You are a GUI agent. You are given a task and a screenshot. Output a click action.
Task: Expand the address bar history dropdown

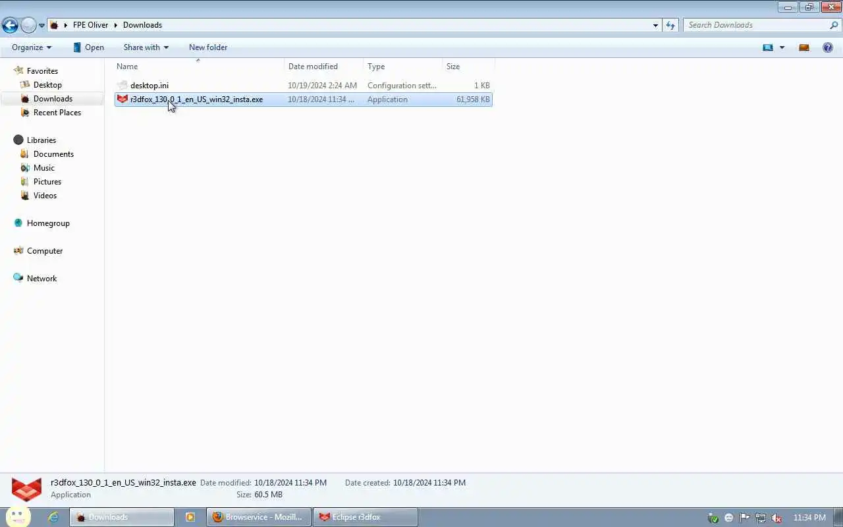(x=655, y=25)
